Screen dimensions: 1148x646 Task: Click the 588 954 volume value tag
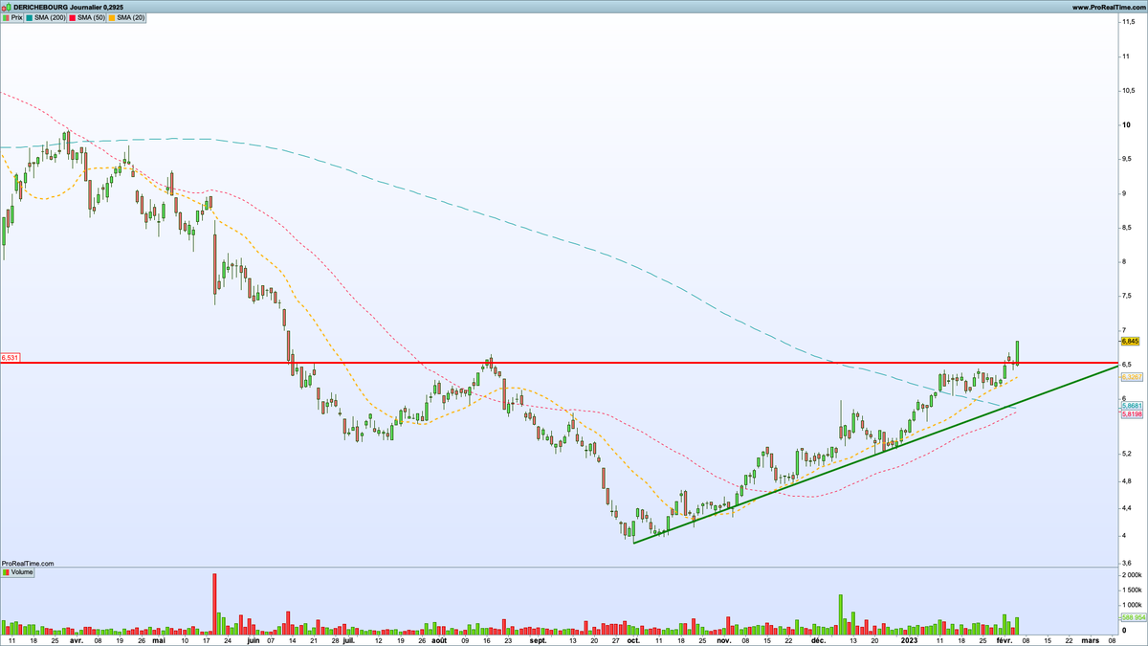1132,617
